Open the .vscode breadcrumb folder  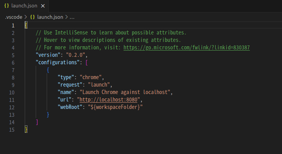tap(14, 17)
